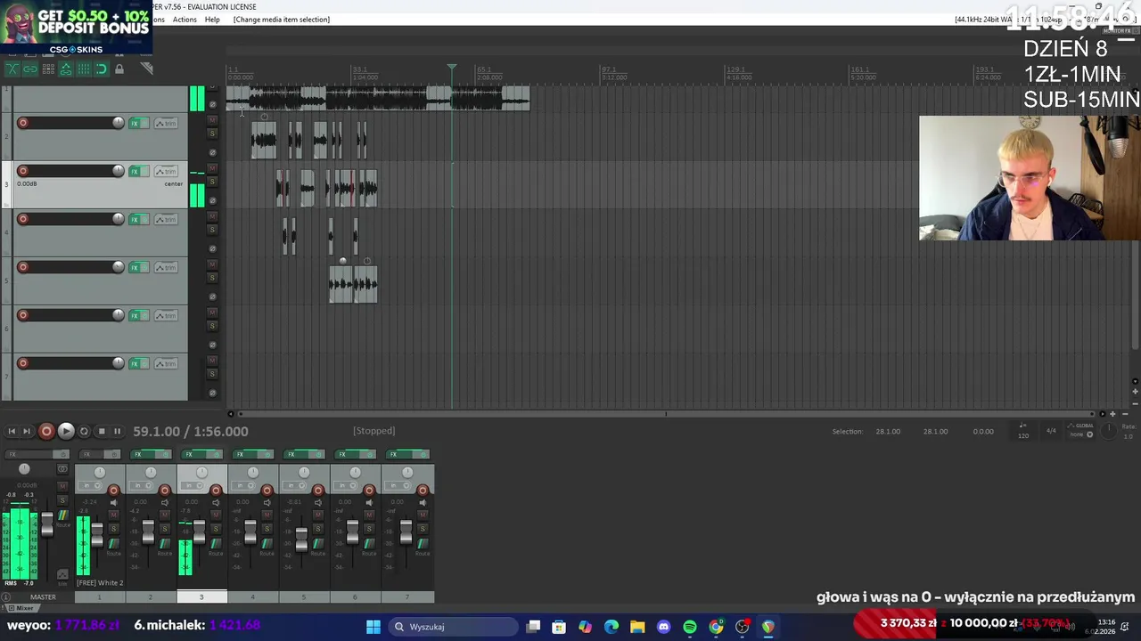This screenshot has width=1141, height=641.
Task: Open input dropdown on mixer channel 1
Action: (91, 486)
